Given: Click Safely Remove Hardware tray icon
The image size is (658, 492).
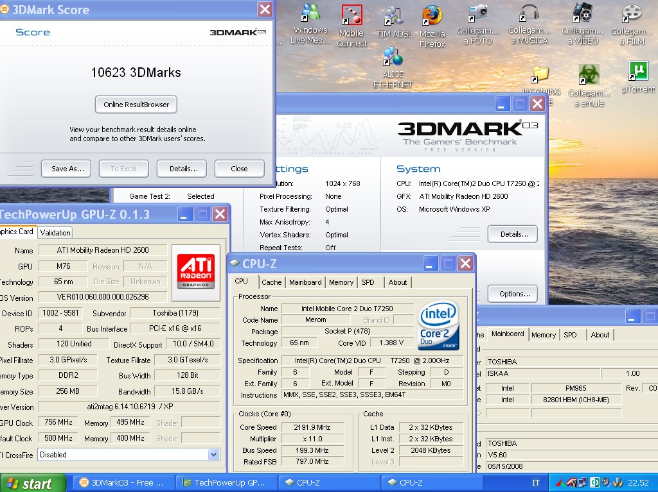Looking at the screenshot, I should [618, 483].
